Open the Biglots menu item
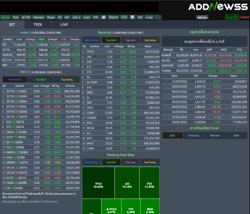The image size is (250, 214). coord(113,17)
